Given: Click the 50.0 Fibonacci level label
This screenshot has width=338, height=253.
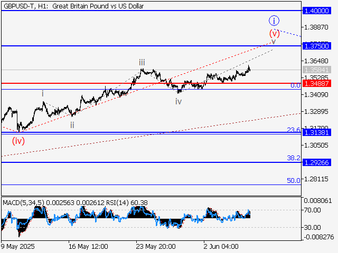Looking at the screenshot, I should click(293, 180).
